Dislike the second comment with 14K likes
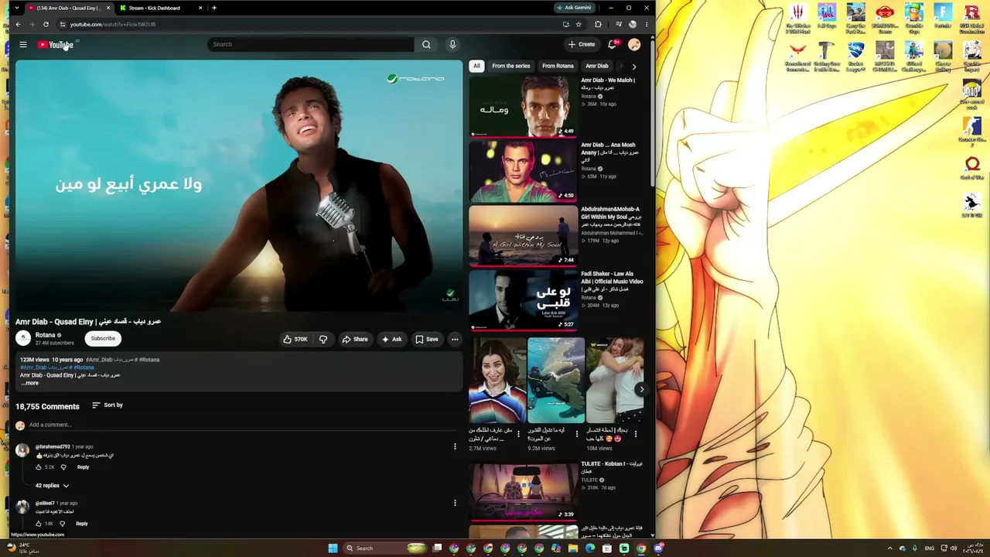 click(x=63, y=524)
